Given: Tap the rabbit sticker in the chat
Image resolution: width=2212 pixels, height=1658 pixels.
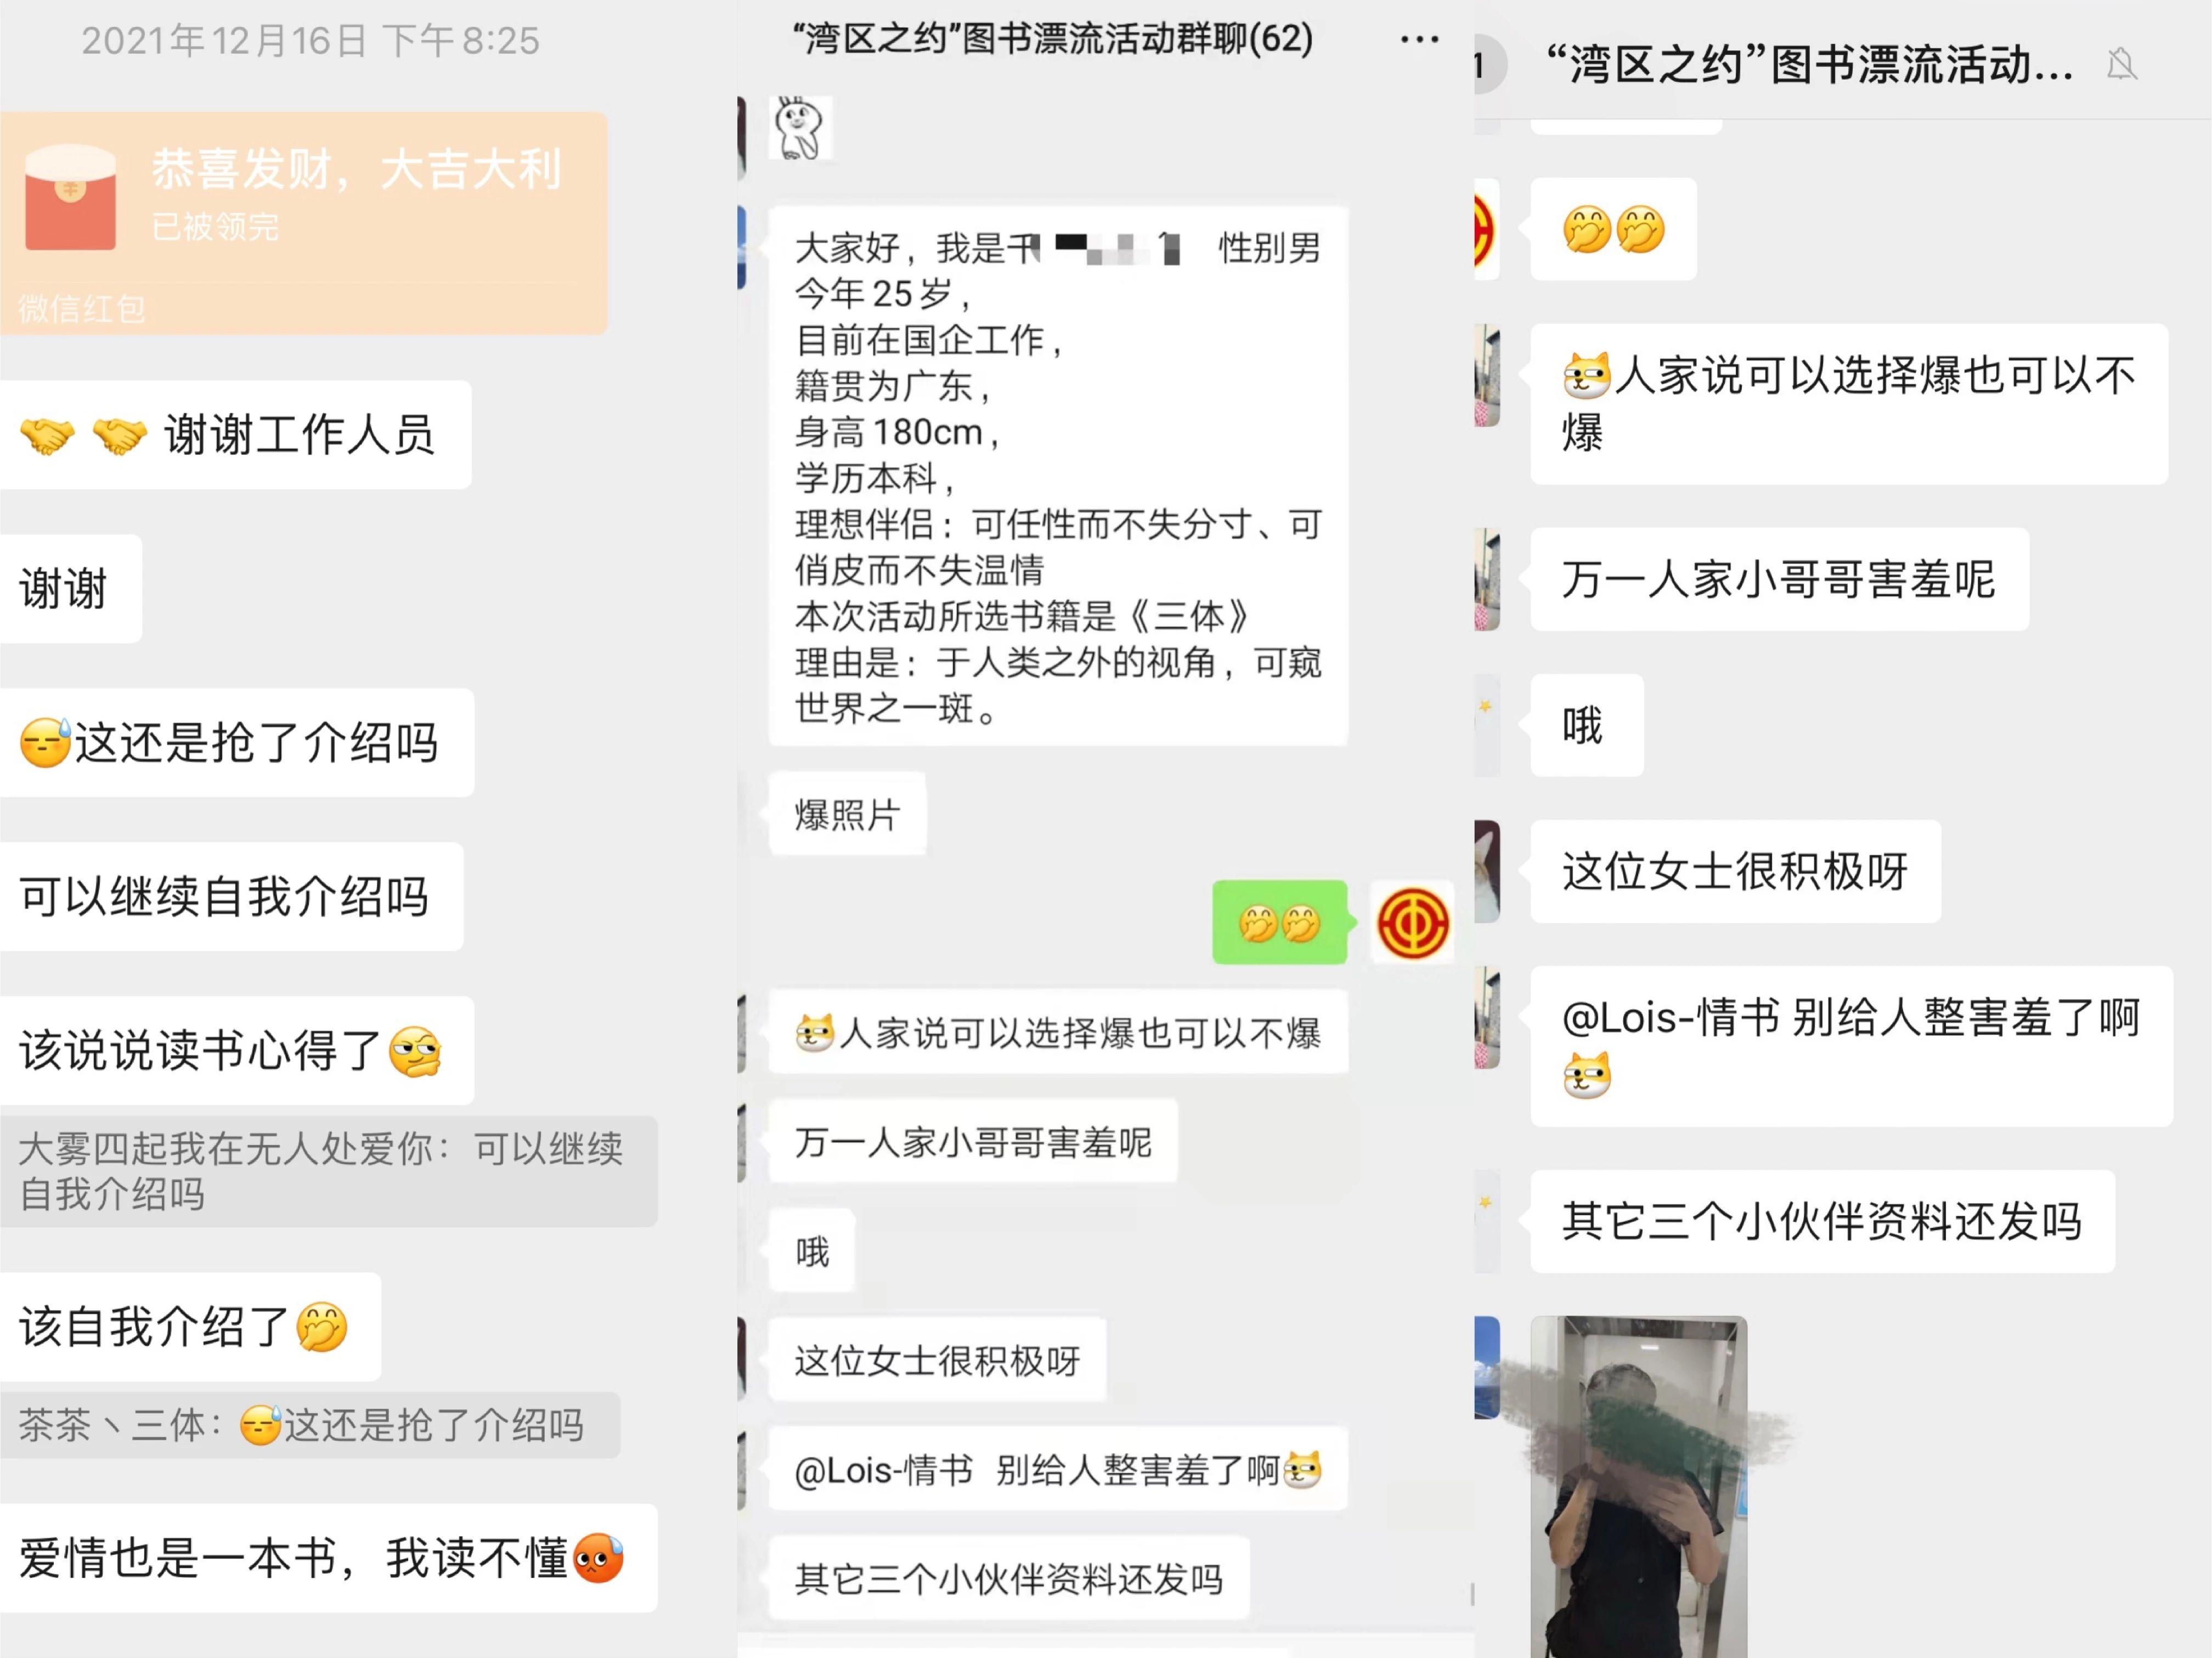Looking at the screenshot, I should click(x=801, y=128).
